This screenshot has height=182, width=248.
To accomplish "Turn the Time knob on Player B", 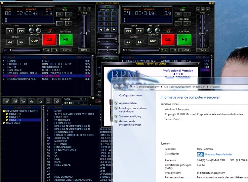I will 149,30.
